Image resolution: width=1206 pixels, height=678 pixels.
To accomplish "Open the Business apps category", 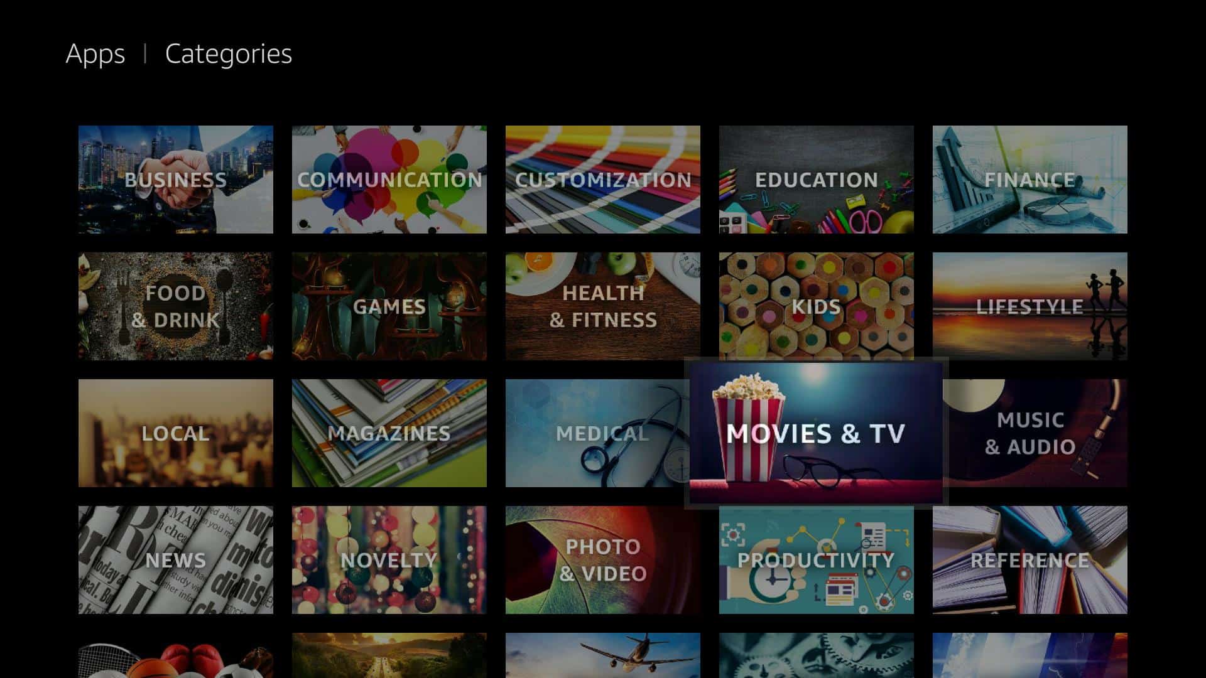I will click(x=176, y=180).
